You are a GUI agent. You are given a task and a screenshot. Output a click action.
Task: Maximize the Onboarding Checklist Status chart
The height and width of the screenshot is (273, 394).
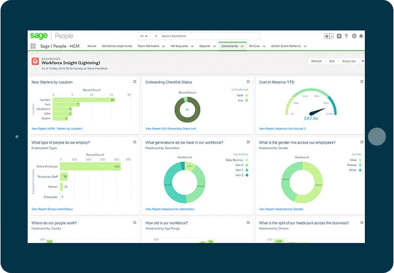[248, 82]
